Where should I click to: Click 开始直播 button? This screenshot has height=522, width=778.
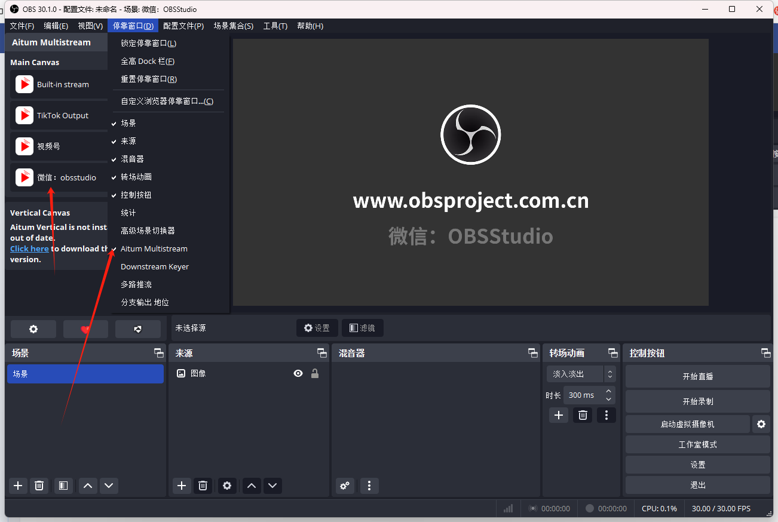[698, 376]
